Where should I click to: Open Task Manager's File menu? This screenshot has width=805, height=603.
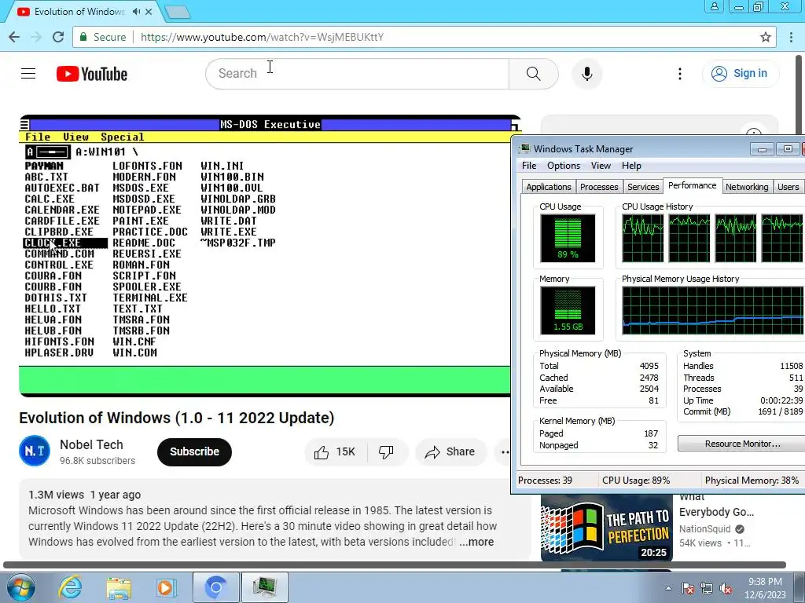tap(529, 166)
